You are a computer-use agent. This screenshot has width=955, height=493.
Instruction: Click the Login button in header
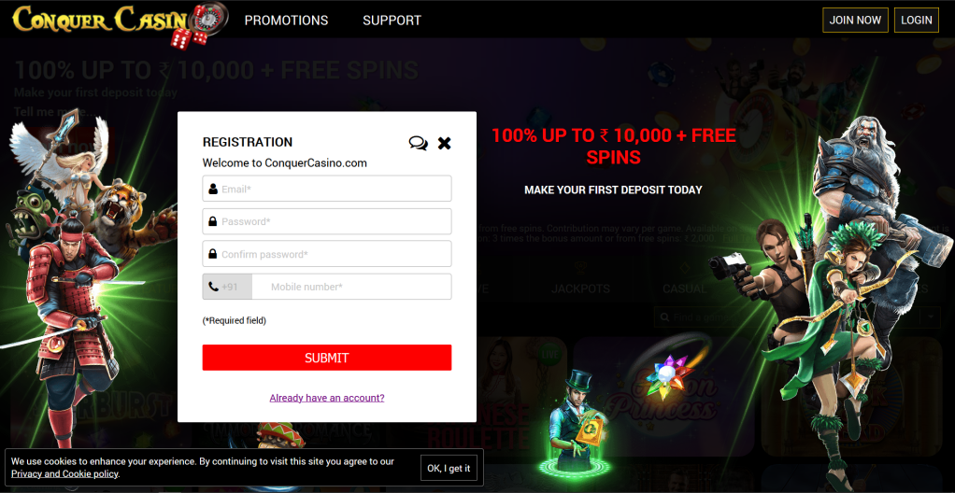click(916, 21)
